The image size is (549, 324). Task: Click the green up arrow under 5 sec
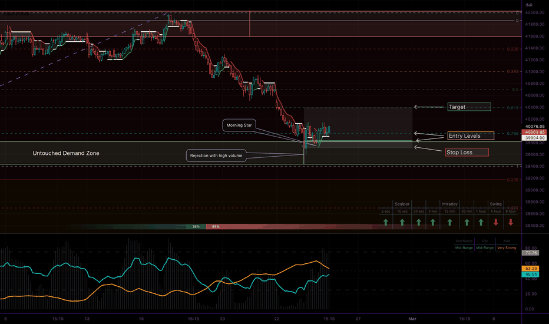385,222
